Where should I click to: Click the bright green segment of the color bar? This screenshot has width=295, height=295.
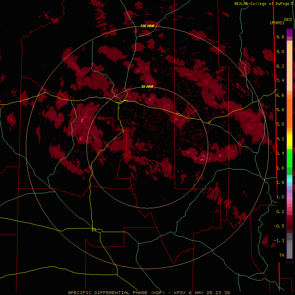289,158
